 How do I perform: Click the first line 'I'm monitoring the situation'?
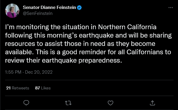47,27
